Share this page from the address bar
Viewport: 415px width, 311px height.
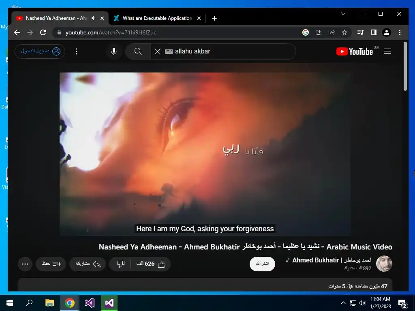click(332, 32)
